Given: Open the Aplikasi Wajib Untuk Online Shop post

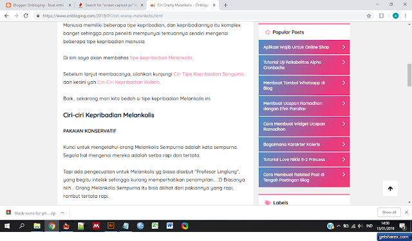Looking at the screenshot, I should (x=296, y=47).
